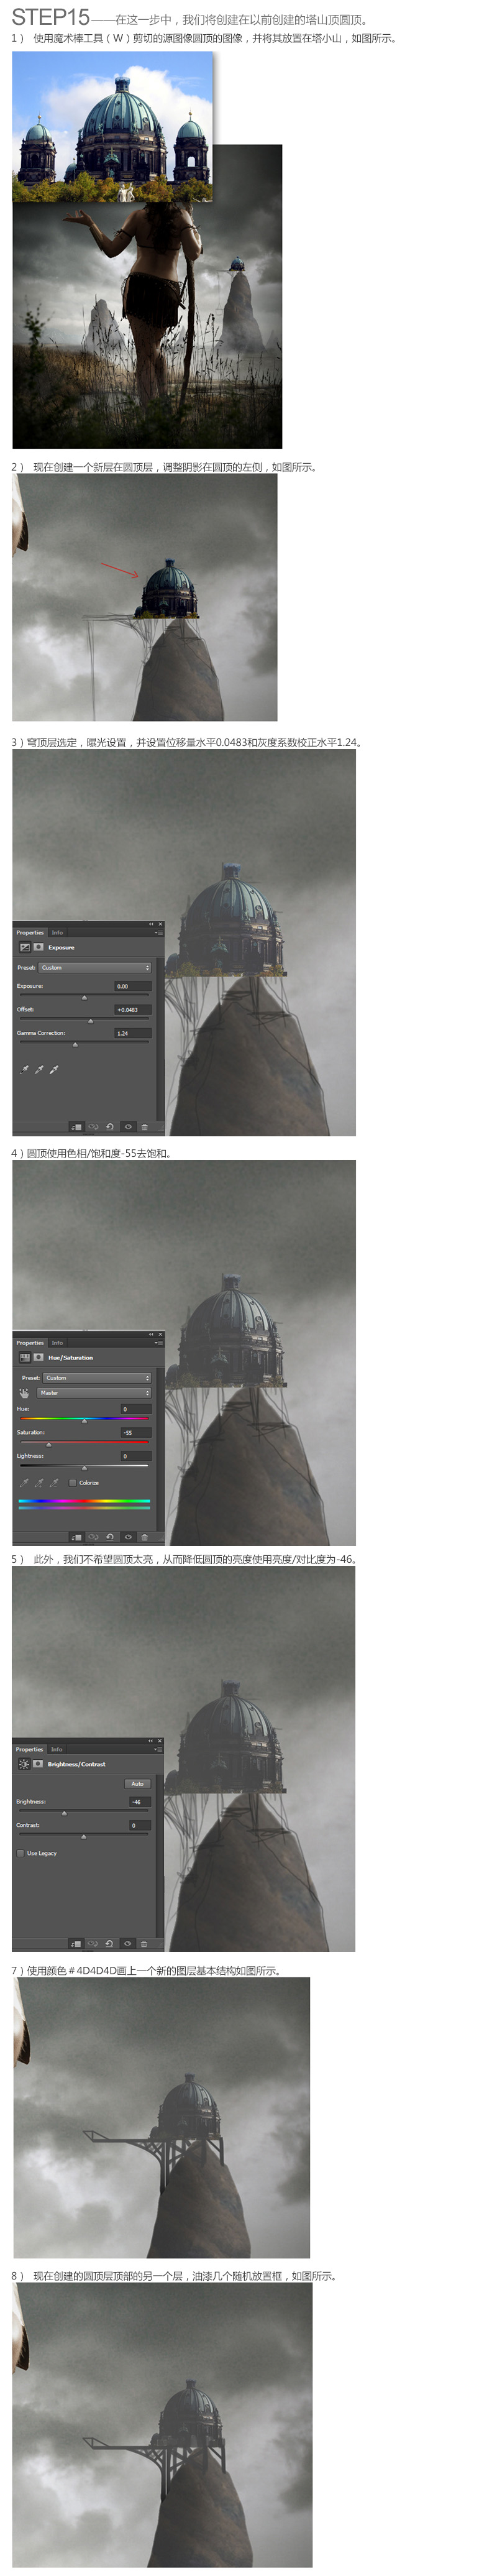The image size is (497, 2576).
Task: Enable the Colorize checkbox
Action: [72, 1483]
